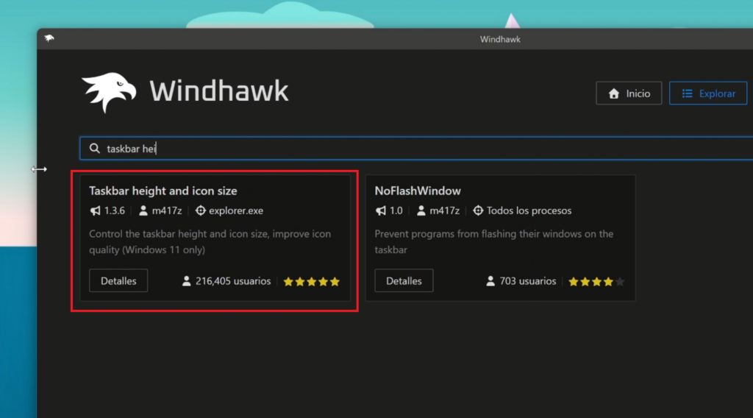Open Detalles for Taskbar height and icon size
The height and width of the screenshot is (418, 753).
[x=118, y=280]
